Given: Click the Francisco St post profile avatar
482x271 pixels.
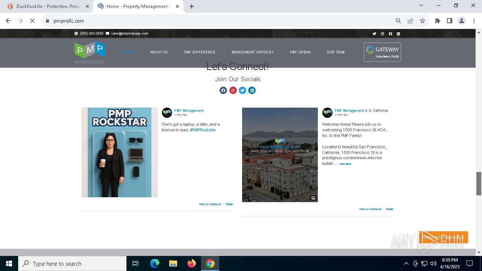Looking at the screenshot, I should point(327,113).
